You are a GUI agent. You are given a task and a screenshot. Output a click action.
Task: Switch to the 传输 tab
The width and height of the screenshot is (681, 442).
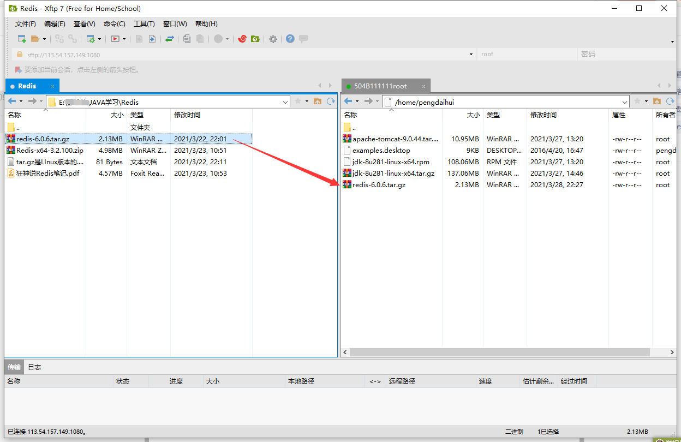(x=14, y=367)
